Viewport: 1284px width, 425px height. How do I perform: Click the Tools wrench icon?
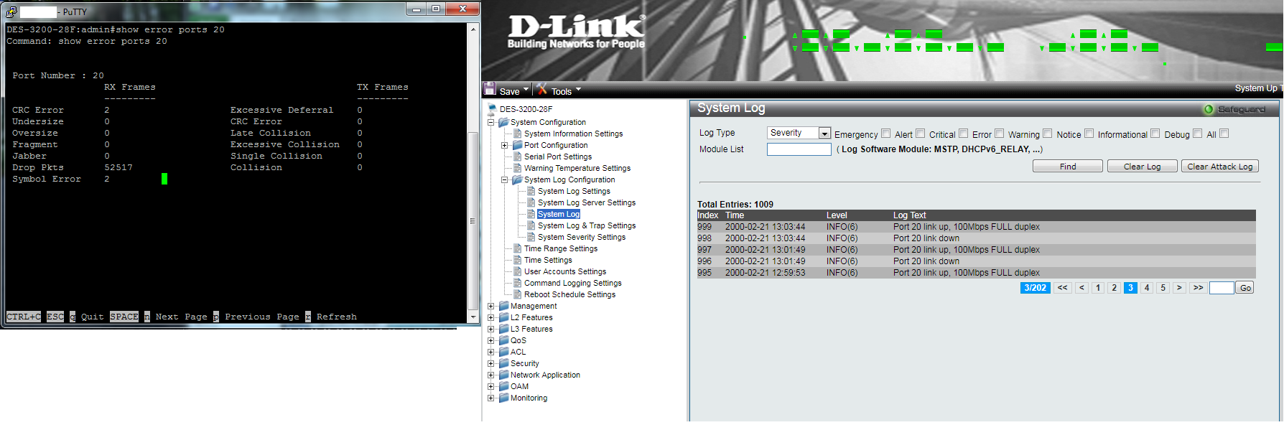[x=542, y=89]
